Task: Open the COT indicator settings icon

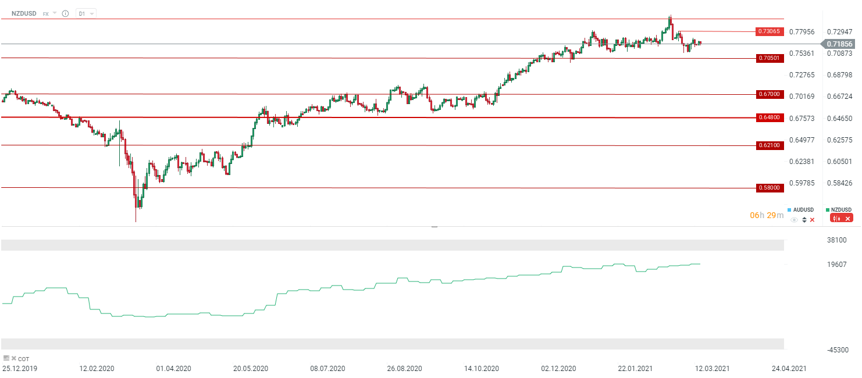Action: 6,358
